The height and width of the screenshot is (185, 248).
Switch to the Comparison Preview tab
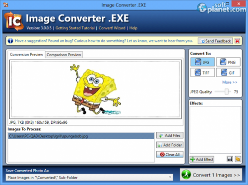[64, 55]
